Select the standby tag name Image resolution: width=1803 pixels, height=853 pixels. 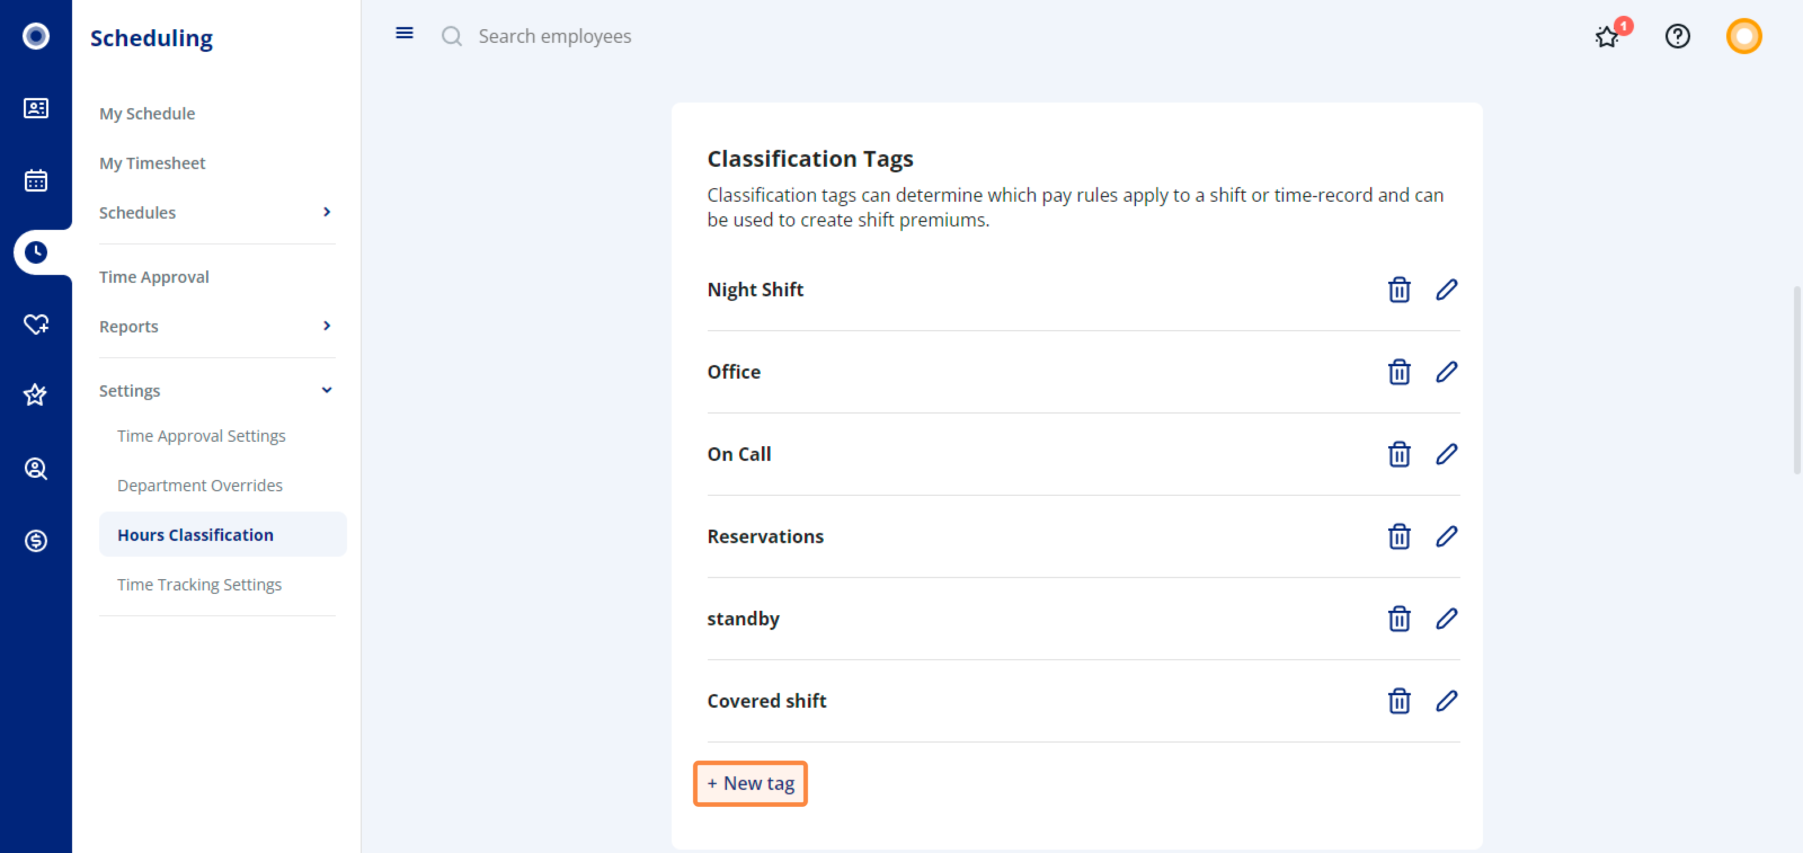pyautogui.click(x=743, y=619)
